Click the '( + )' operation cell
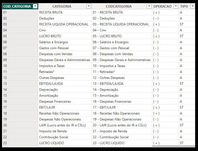Screen dimensions: 198x151 pos(156,113)
